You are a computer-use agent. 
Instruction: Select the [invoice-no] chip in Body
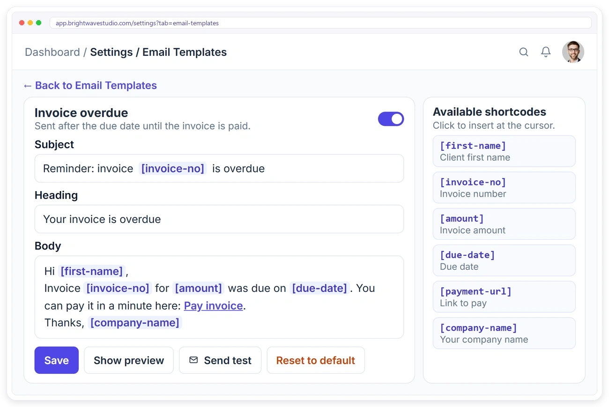pyautogui.click(x=118, y=288)
